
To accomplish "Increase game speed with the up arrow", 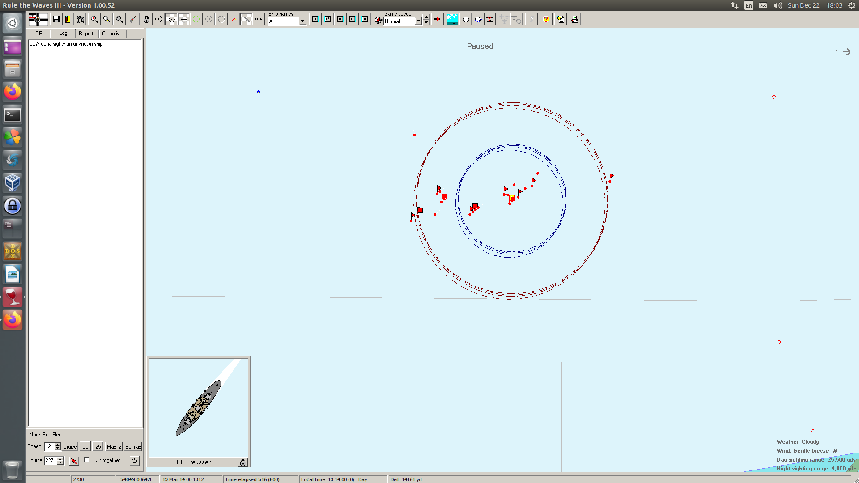I will [x=426, y=17].
